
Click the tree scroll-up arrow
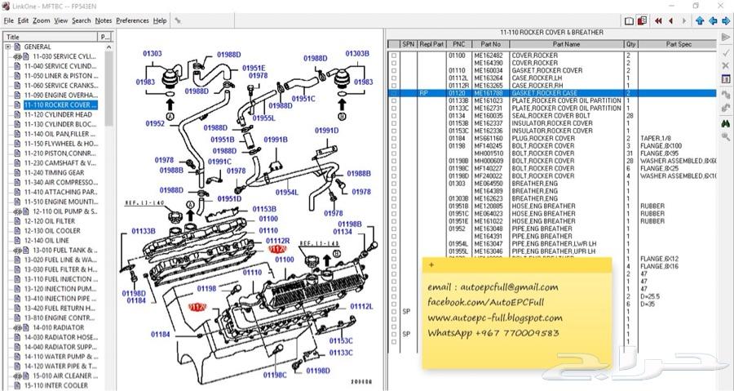[x=109, y=47]
